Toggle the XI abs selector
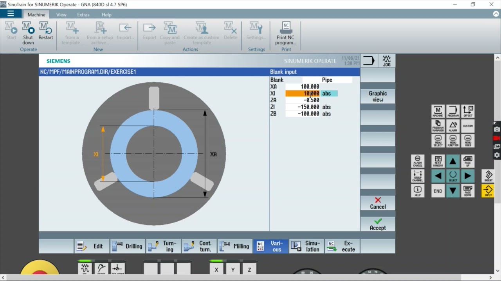Viewport: 501px width, 281px height. click(x=329, y=93)
